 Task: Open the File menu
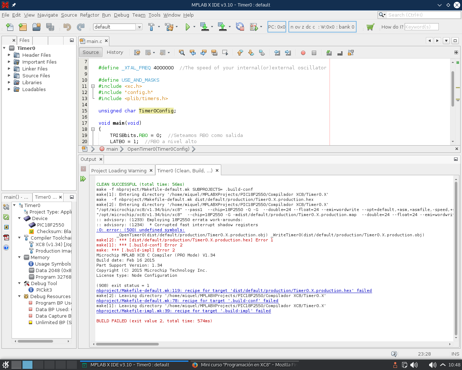5,15
